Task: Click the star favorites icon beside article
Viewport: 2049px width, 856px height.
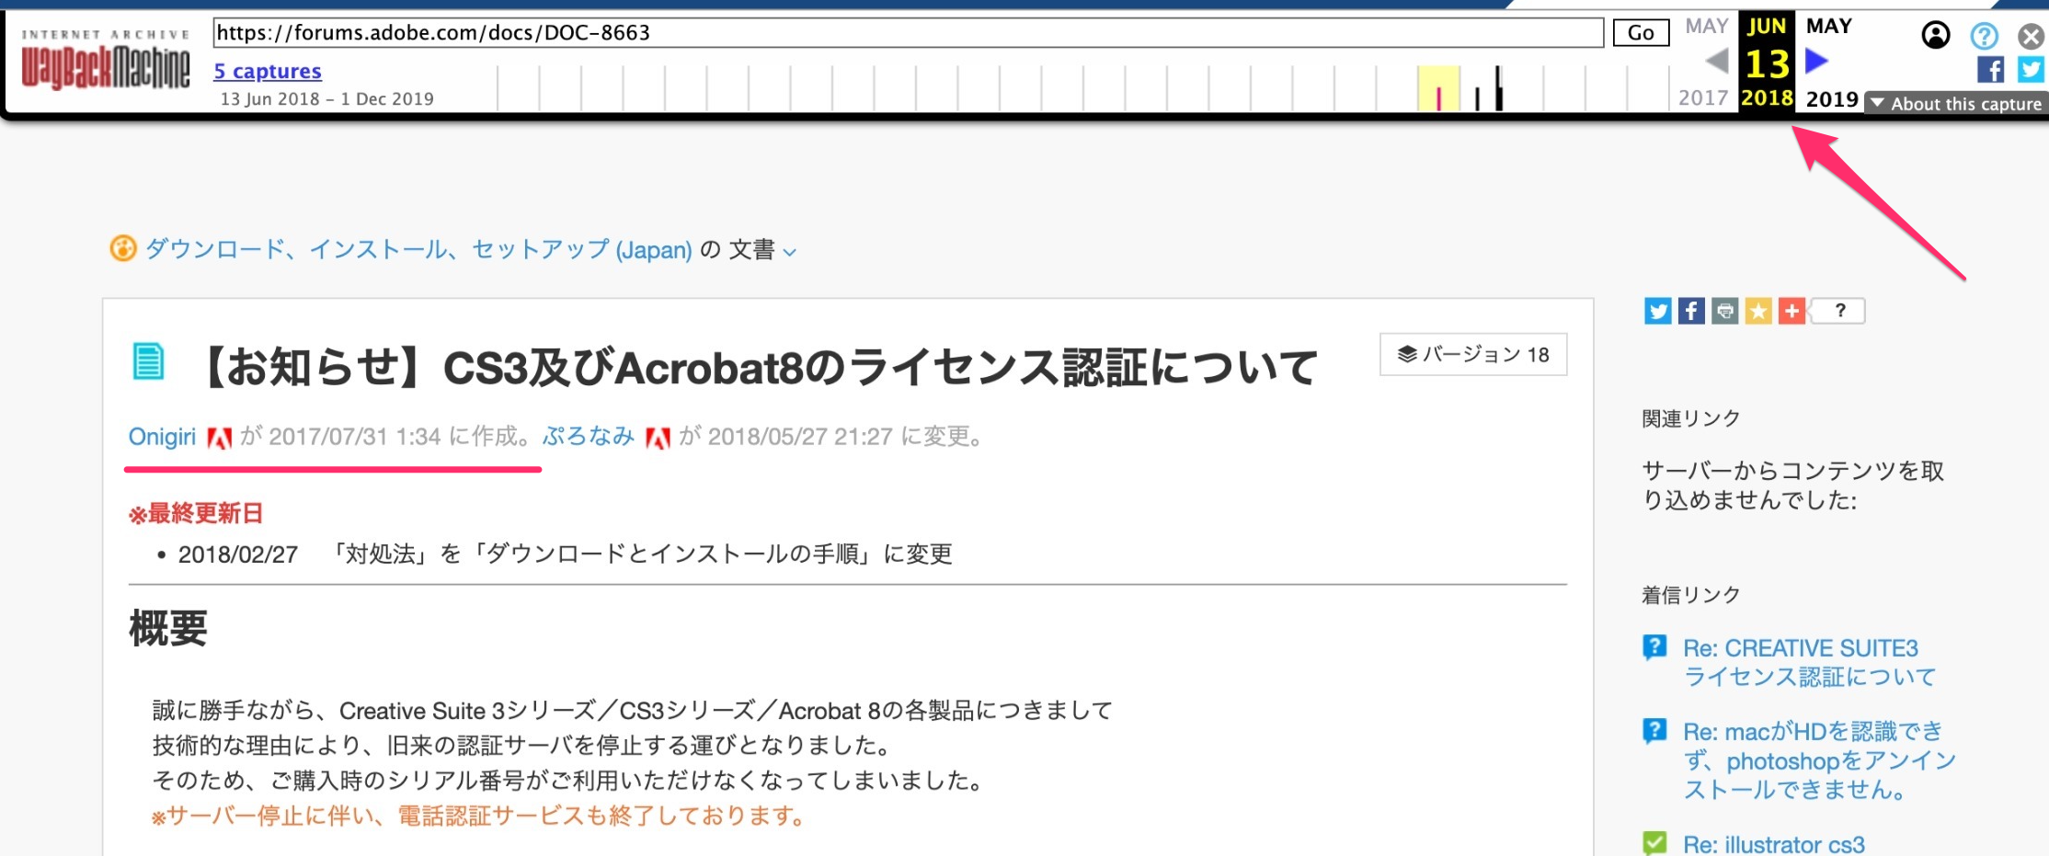Action: (1758, 312)
